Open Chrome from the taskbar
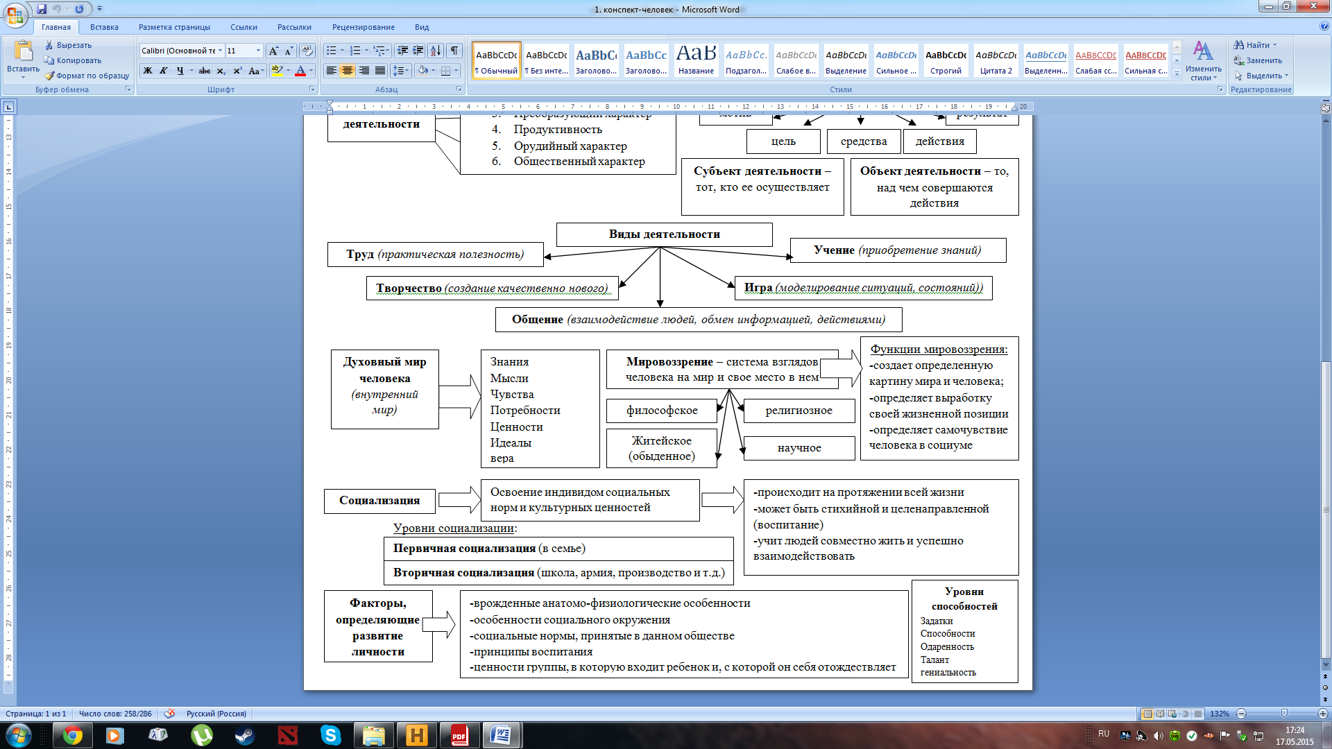Viewport: 1332px width, 749px height. [x=72, y=735]
